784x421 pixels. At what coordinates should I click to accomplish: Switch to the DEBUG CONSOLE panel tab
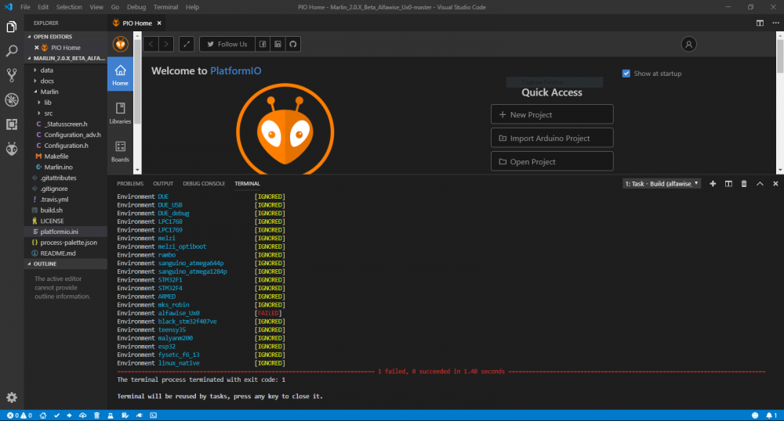(x=204, y=184)
